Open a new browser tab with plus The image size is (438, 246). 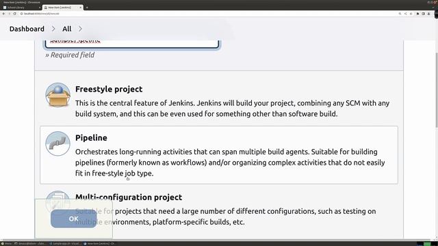pos(87,8)
